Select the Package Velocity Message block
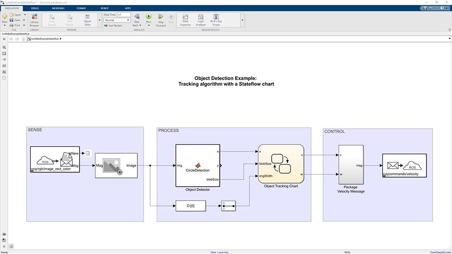Image resolution: width=452 pixels, height=254 pixels. (351, 165)
